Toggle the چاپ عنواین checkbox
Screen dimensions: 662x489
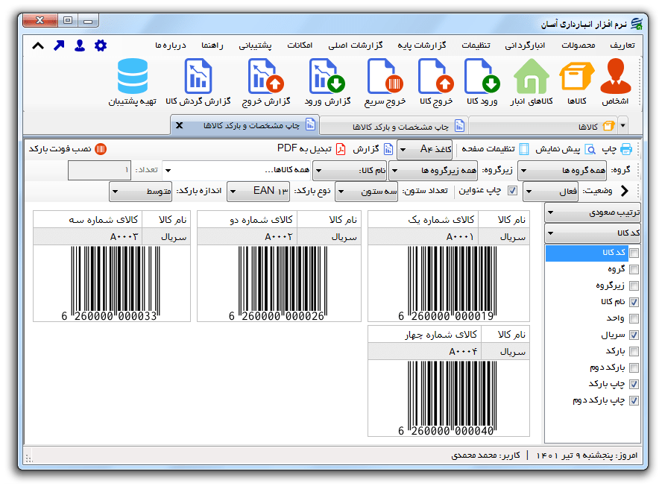(512, 190)
